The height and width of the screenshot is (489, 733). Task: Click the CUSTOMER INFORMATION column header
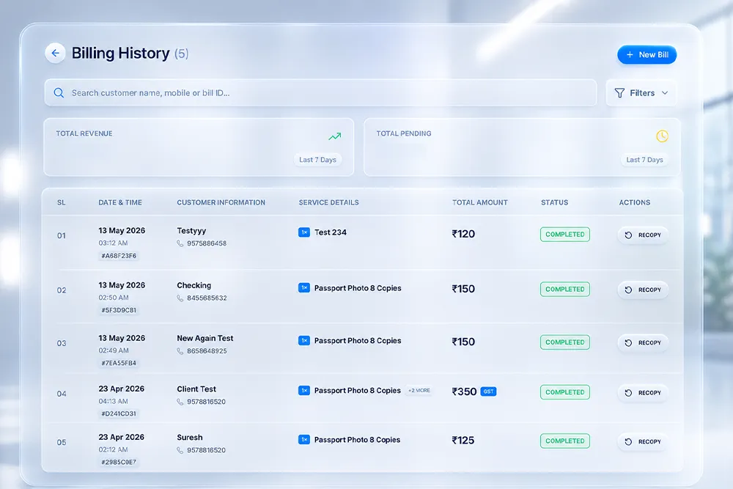click(x=221, y=202)
